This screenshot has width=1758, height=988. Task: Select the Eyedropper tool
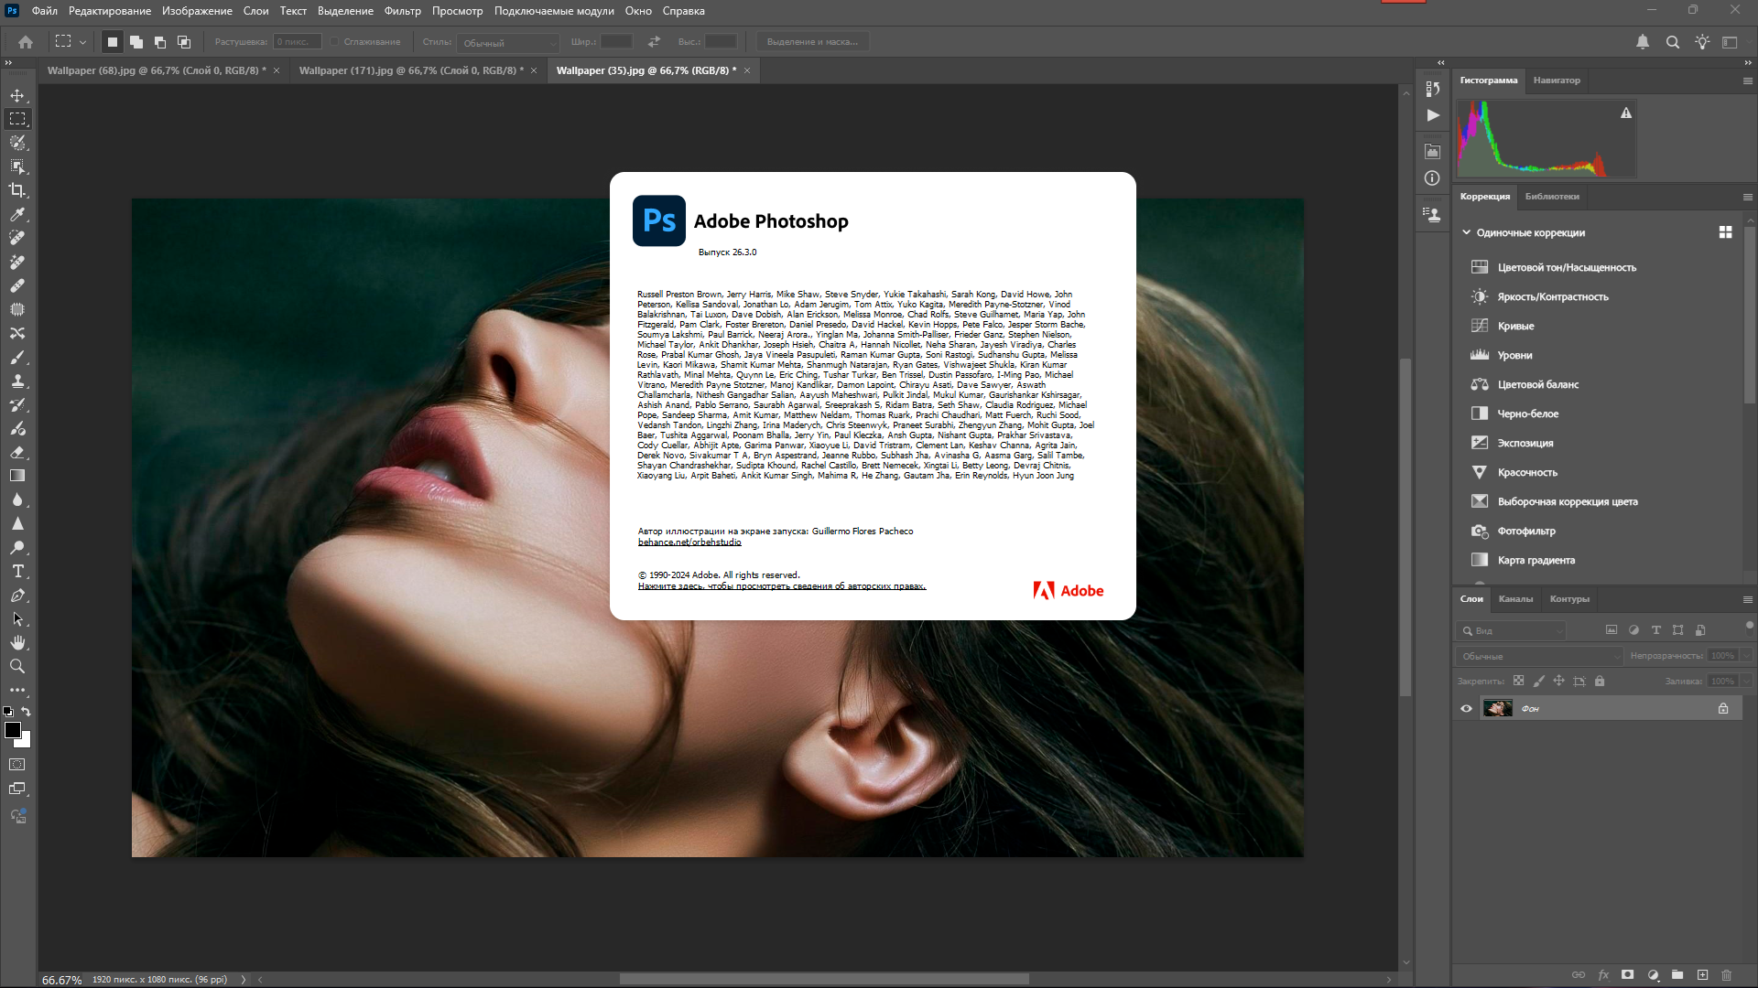tap(17, 214)
